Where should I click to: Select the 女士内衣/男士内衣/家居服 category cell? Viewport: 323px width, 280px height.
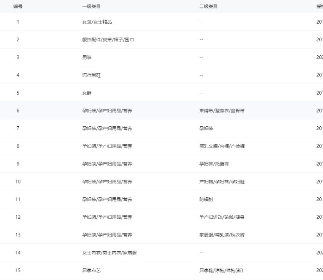[x=109, y=253]
